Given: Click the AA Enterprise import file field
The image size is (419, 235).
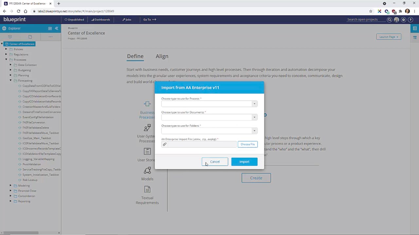Looking at the screenshot, I should pyautogui.click(x=199, y=144).
